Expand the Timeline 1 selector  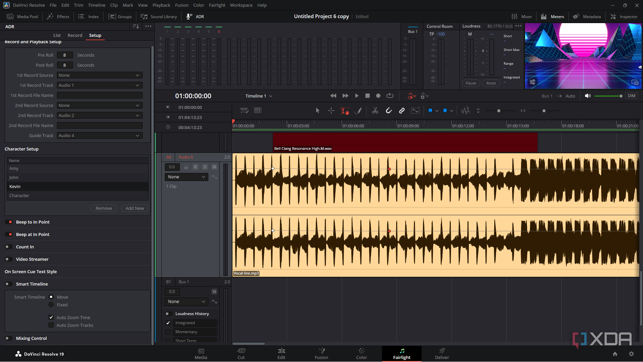[259, 96]
